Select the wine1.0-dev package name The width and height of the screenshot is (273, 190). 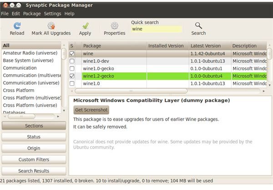coord(96,61)
